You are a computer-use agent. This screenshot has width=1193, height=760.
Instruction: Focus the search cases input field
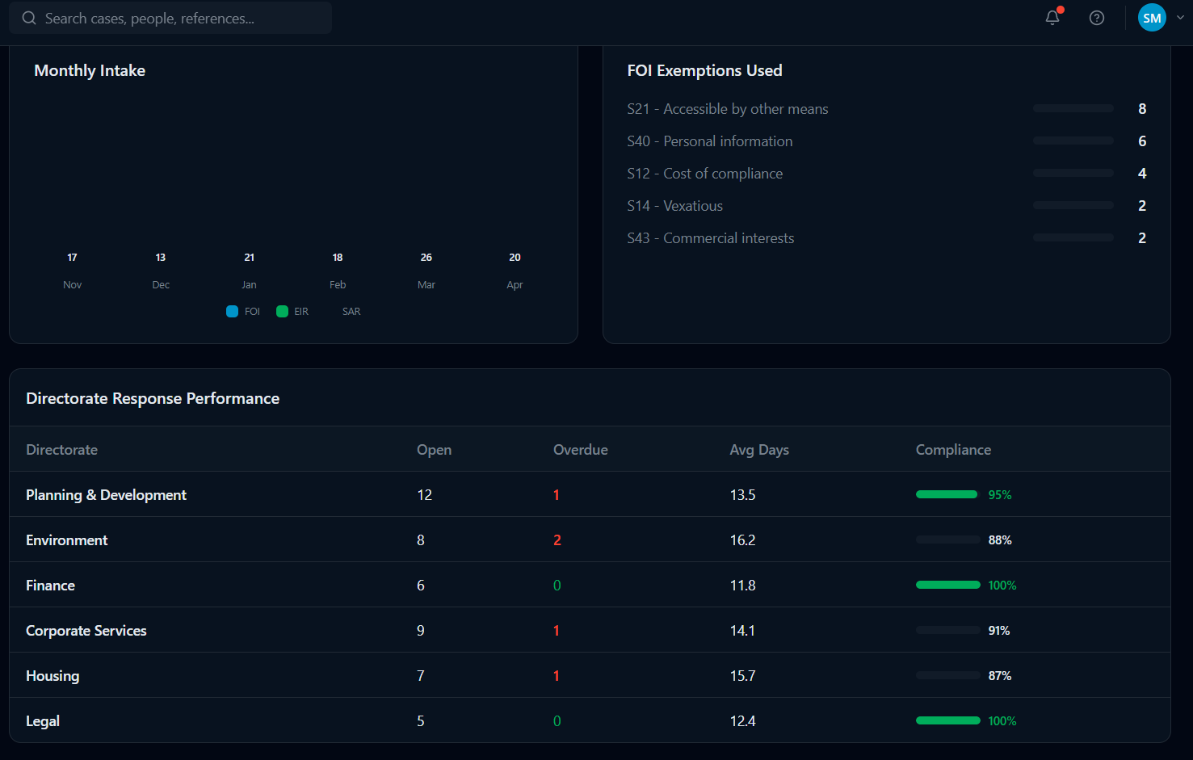click(170, 18)
